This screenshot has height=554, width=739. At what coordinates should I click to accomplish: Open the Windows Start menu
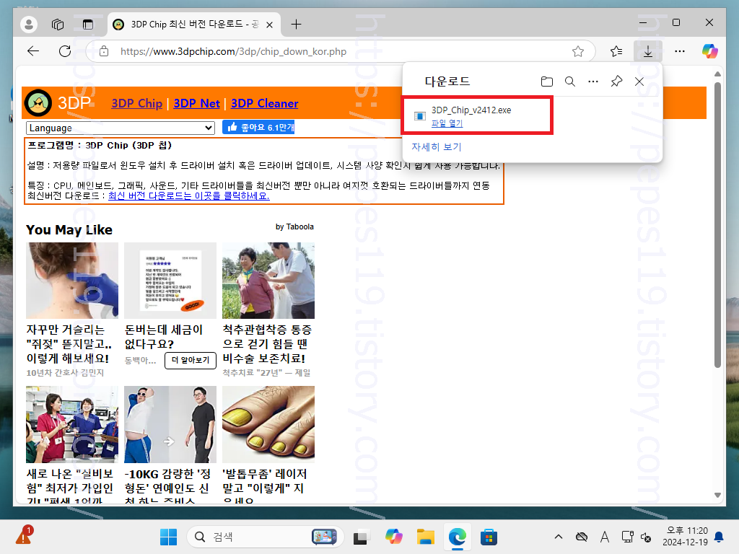tap(168, 537)
